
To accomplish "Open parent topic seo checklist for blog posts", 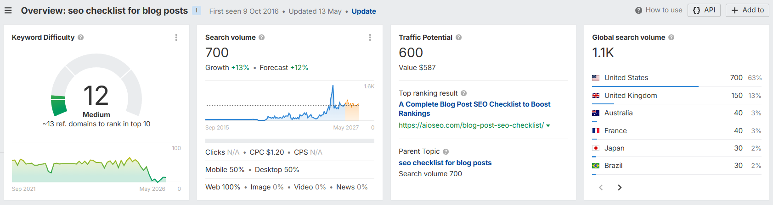I will tap(445, 163).
